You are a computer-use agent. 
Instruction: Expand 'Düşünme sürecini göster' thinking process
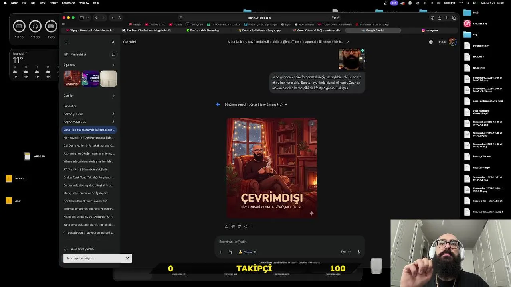click(256, 104)
